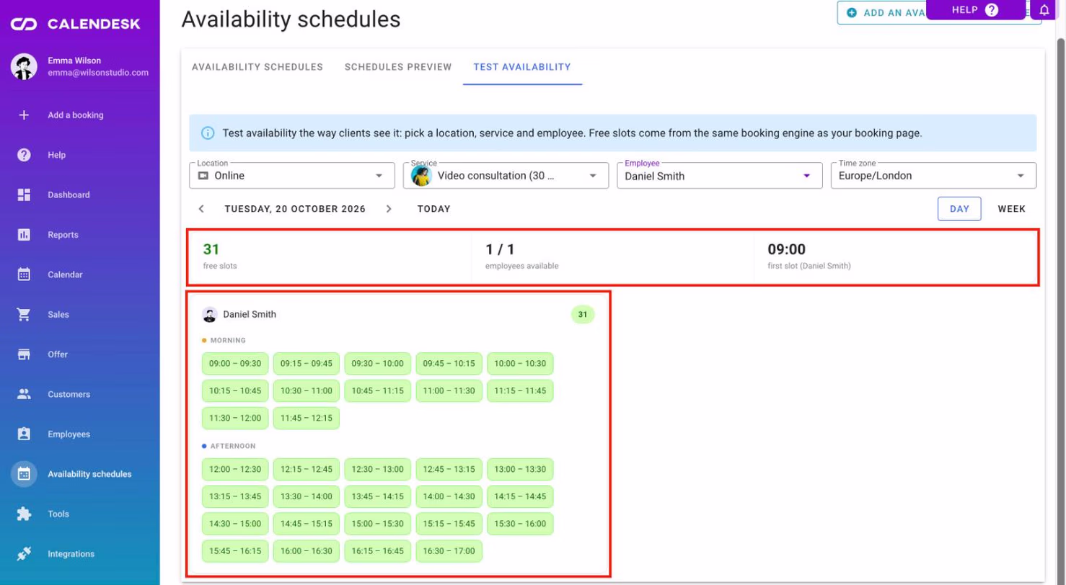Switch to the Availability Schedules tab
Image resolution: width=1066 pixels, height=585 pixels.
pyautogui.click(x=257, y=67)
